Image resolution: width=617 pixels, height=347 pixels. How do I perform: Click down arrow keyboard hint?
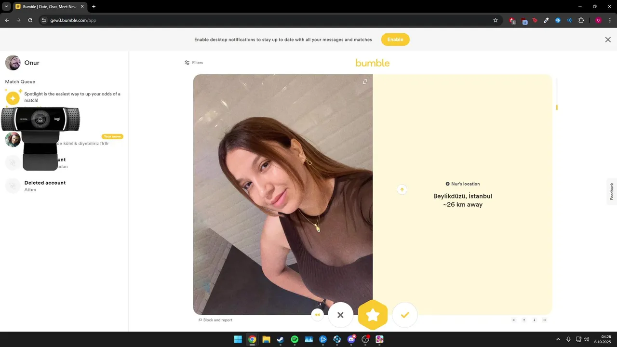click(534, 320)
